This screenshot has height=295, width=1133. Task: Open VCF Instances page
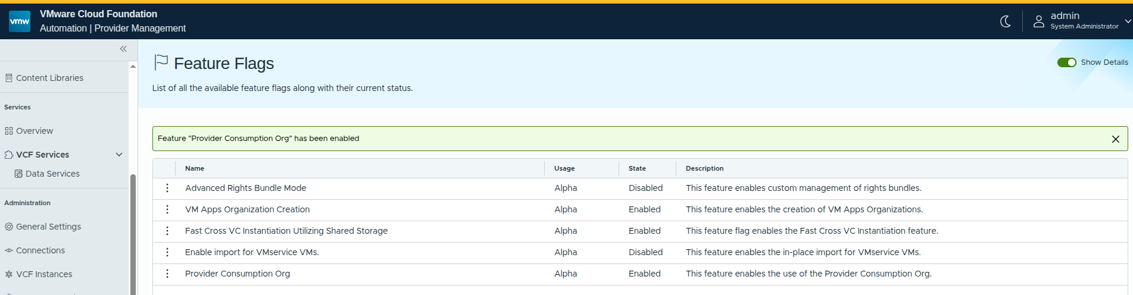point(44,274)
